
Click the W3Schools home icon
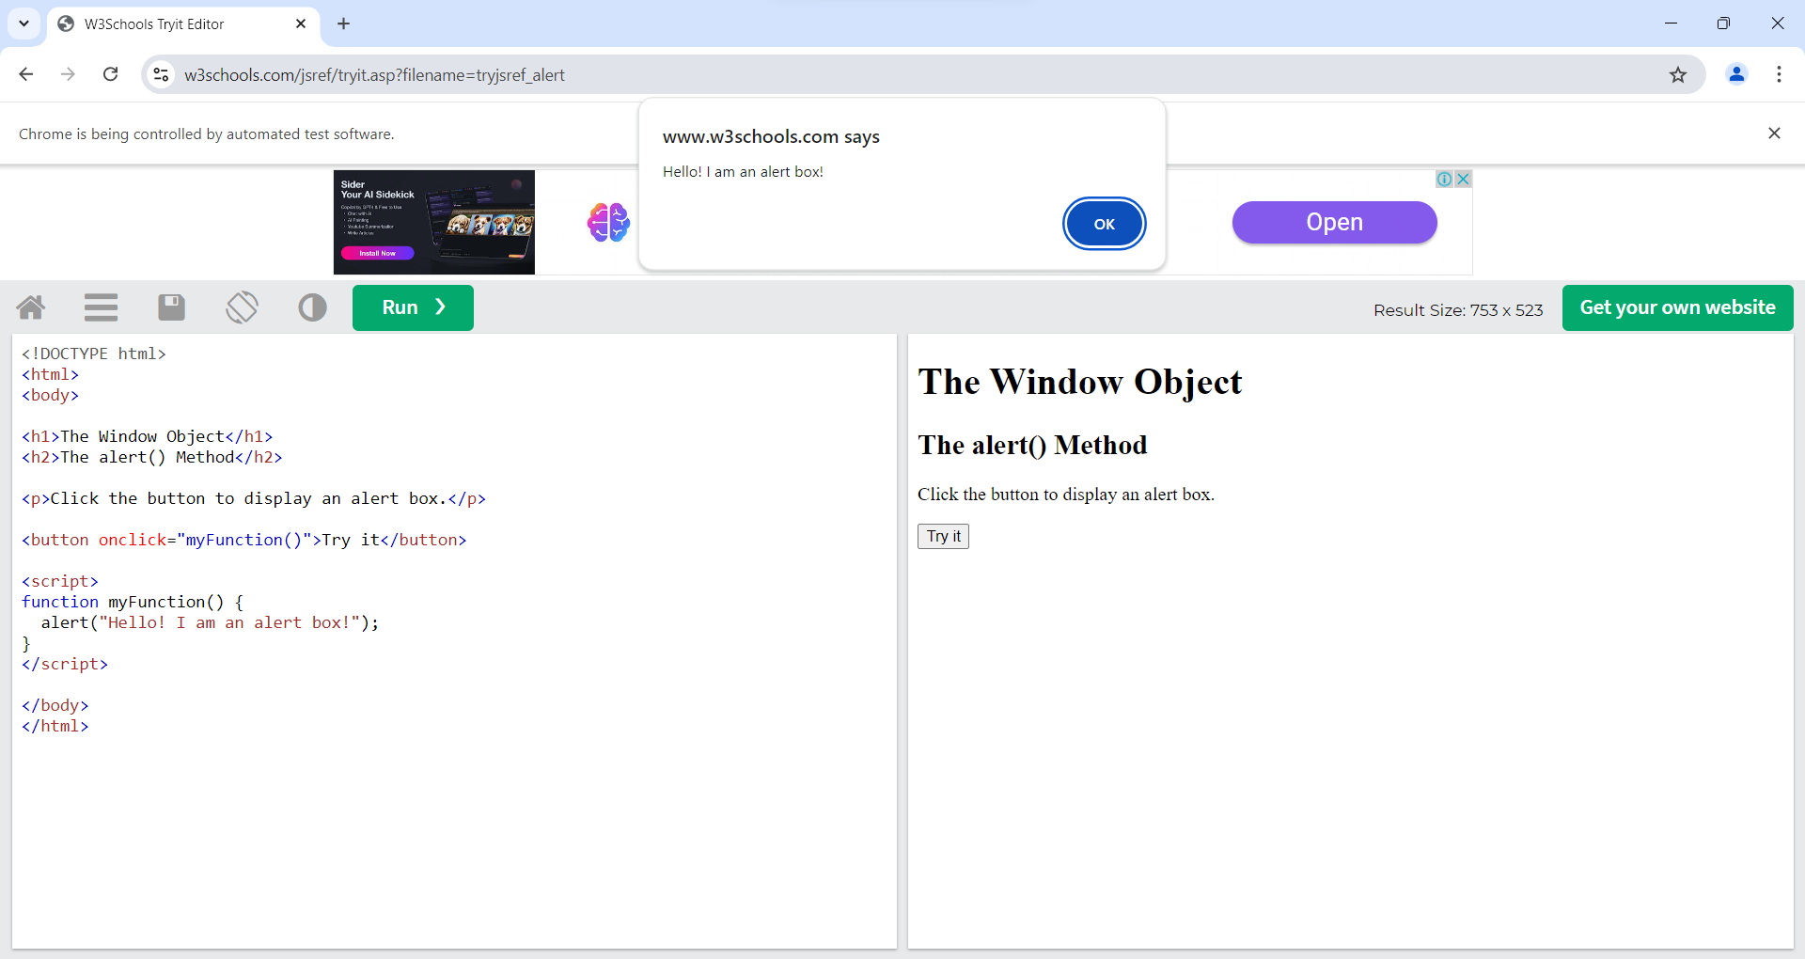click(31, 307)
